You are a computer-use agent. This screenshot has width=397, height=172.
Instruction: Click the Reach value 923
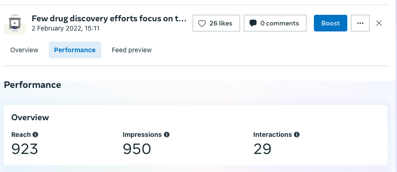pos(25,149)
